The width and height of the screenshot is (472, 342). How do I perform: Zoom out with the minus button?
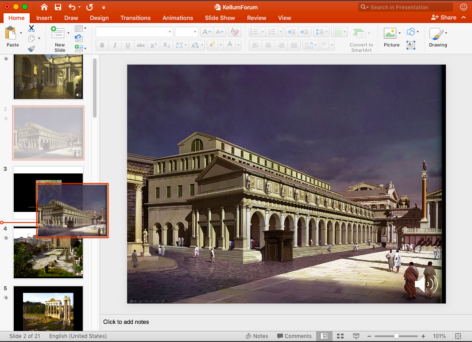369,336
